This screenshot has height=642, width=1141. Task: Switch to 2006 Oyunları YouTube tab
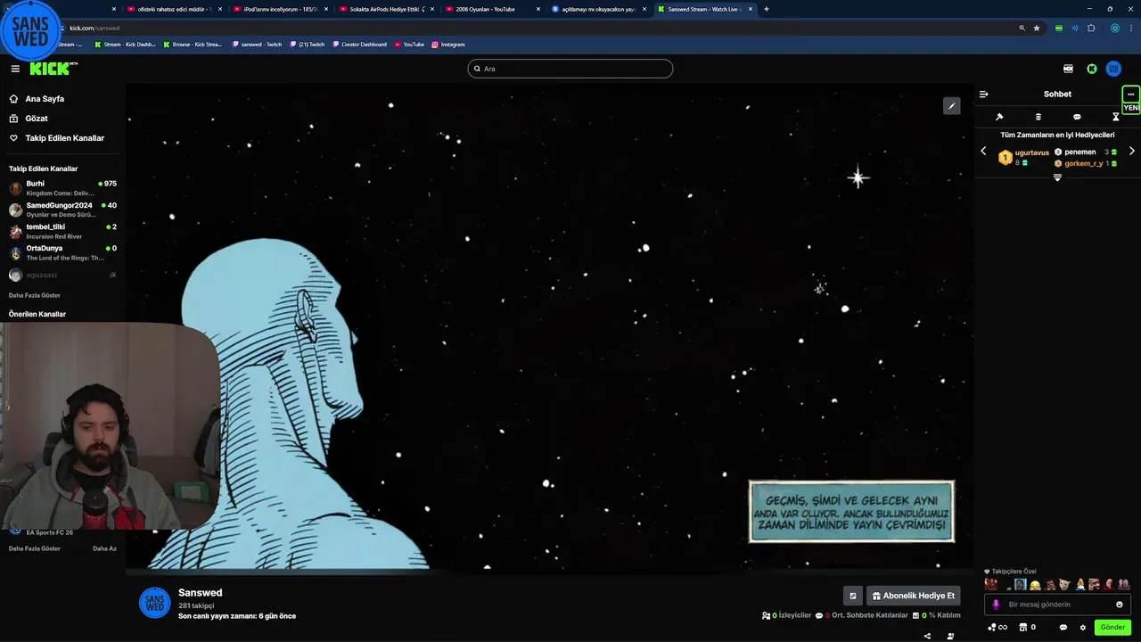[x=489, y=9]
